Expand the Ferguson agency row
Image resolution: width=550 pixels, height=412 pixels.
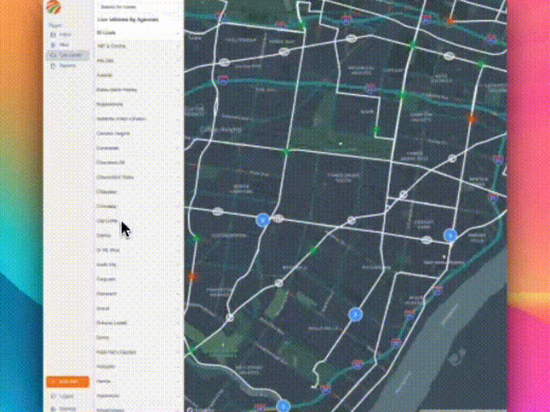pos(139,279)
